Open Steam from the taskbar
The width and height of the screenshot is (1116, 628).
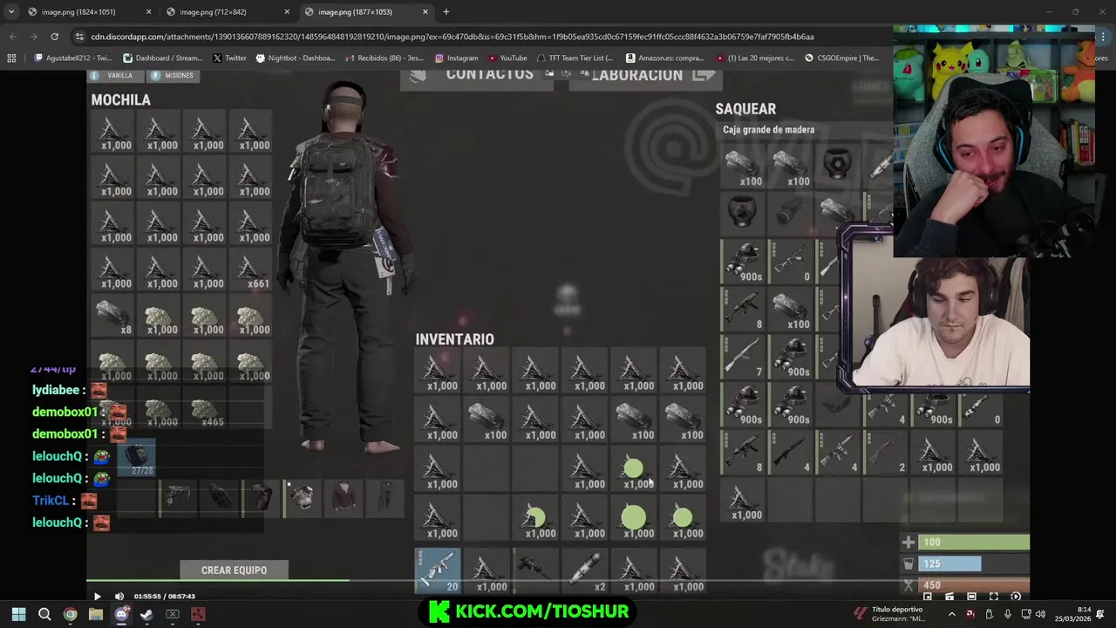(x=146, y=614)
